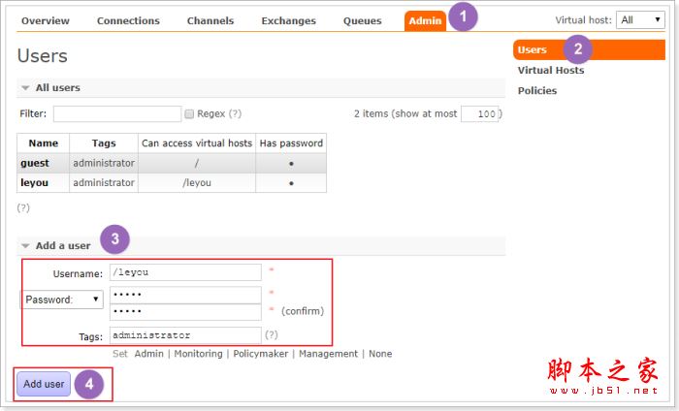
Task: Switch to the Connections tab
Action: (x=128, y=20)
